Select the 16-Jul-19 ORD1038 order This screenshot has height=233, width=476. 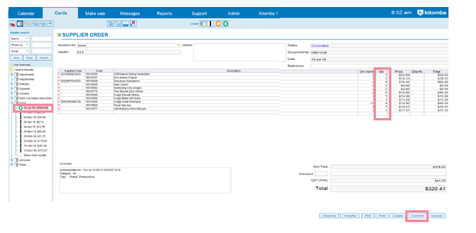(36, 107)
